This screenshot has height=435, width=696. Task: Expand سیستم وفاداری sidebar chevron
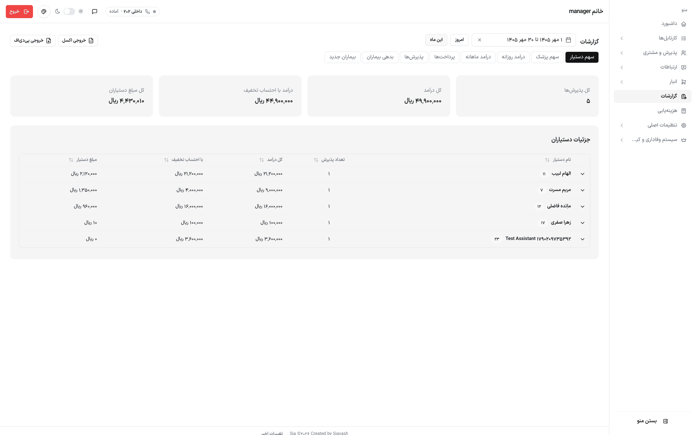pos(622,140)
